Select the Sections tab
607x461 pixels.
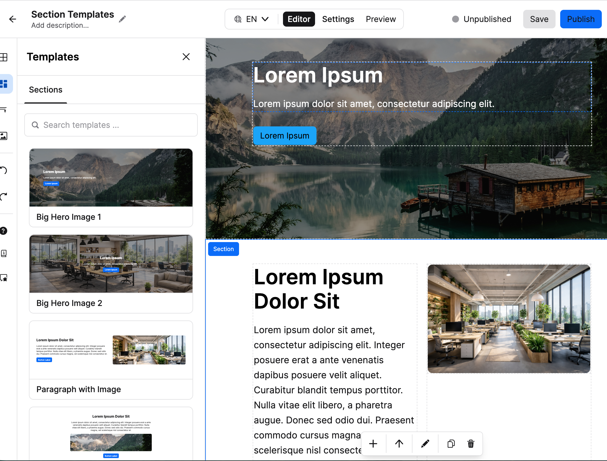(x=46, y=90)
